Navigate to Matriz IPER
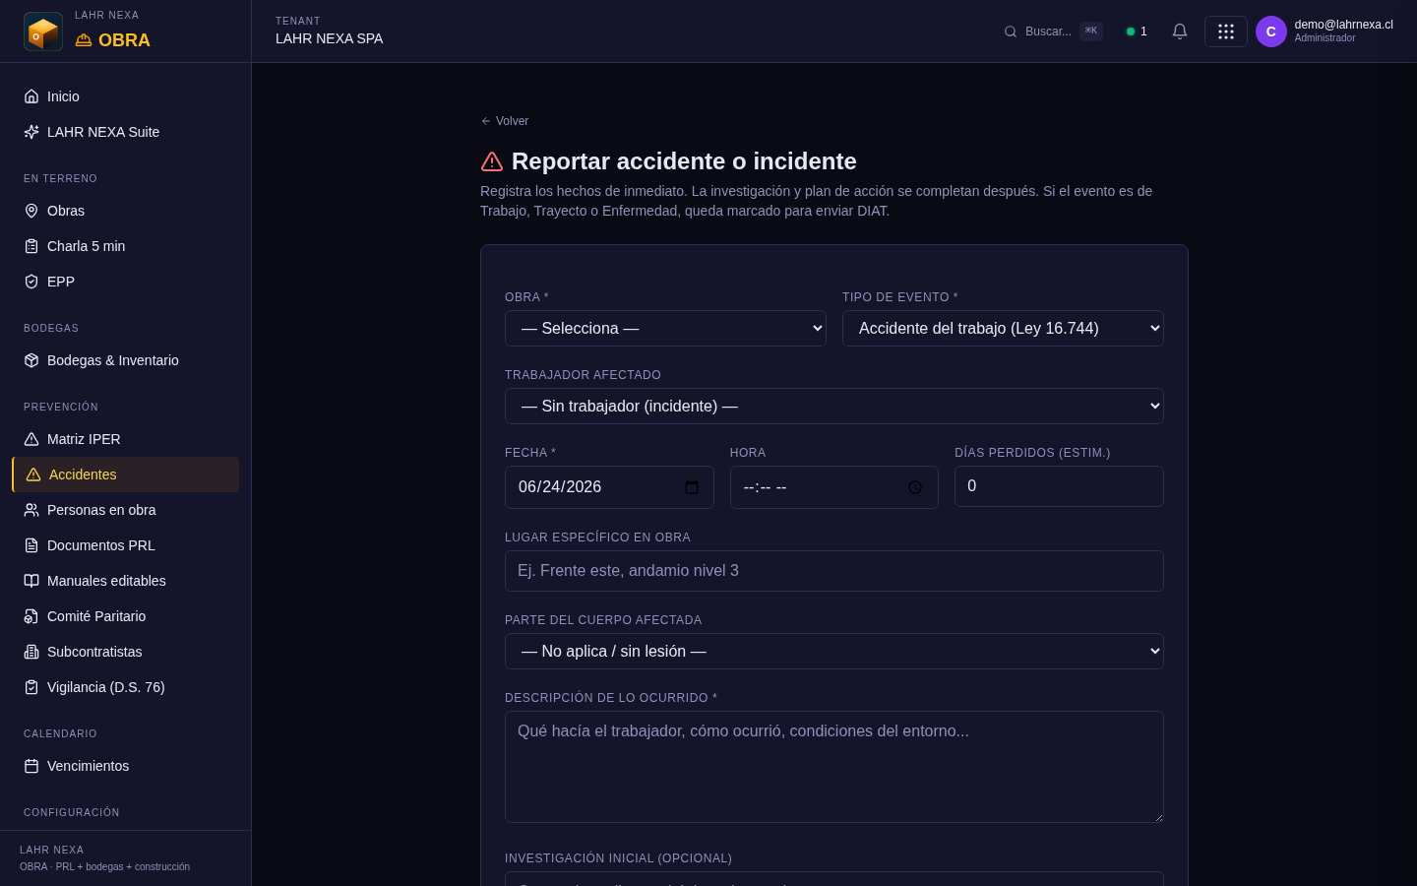 [126, 439]
